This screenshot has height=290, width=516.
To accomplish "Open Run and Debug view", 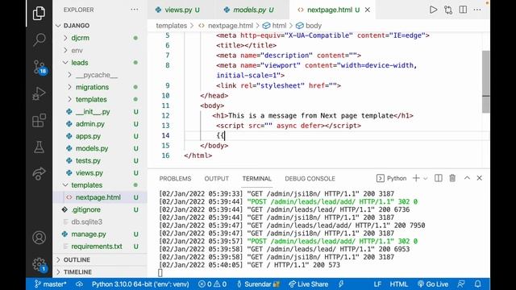I will coord(39,93).
